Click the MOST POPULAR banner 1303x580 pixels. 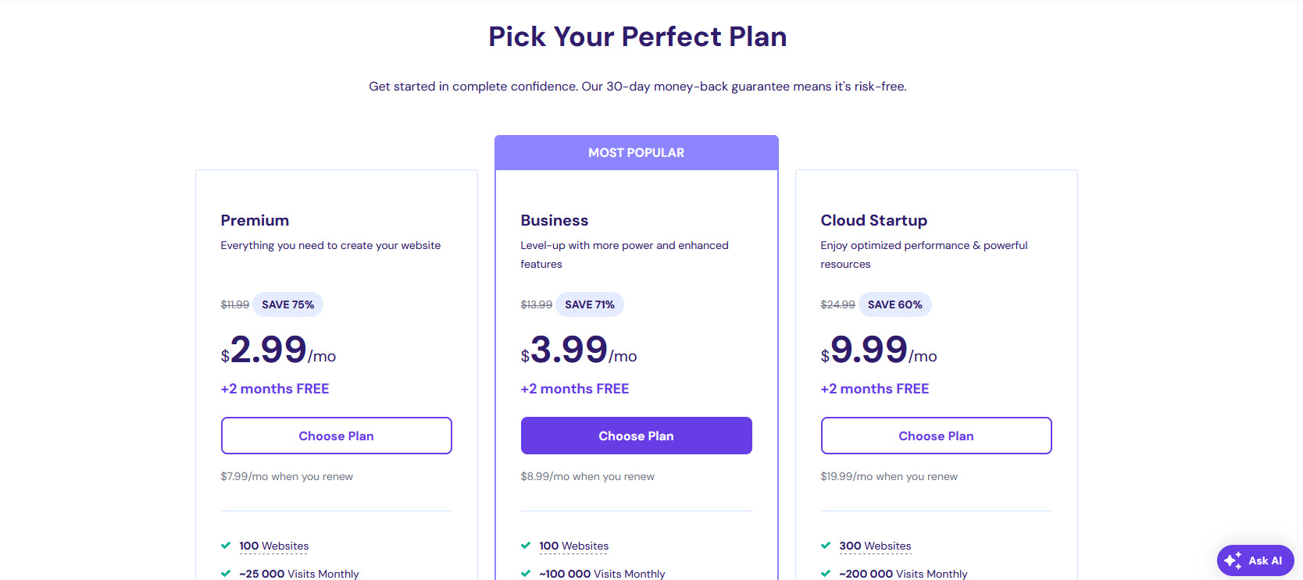636,153
